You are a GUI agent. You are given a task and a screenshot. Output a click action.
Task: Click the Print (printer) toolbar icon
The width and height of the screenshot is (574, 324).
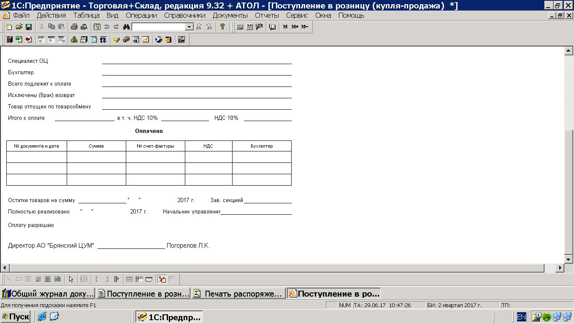[74, 27]
